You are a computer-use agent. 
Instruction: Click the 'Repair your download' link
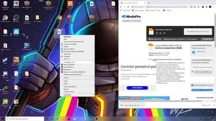point(202,32)
